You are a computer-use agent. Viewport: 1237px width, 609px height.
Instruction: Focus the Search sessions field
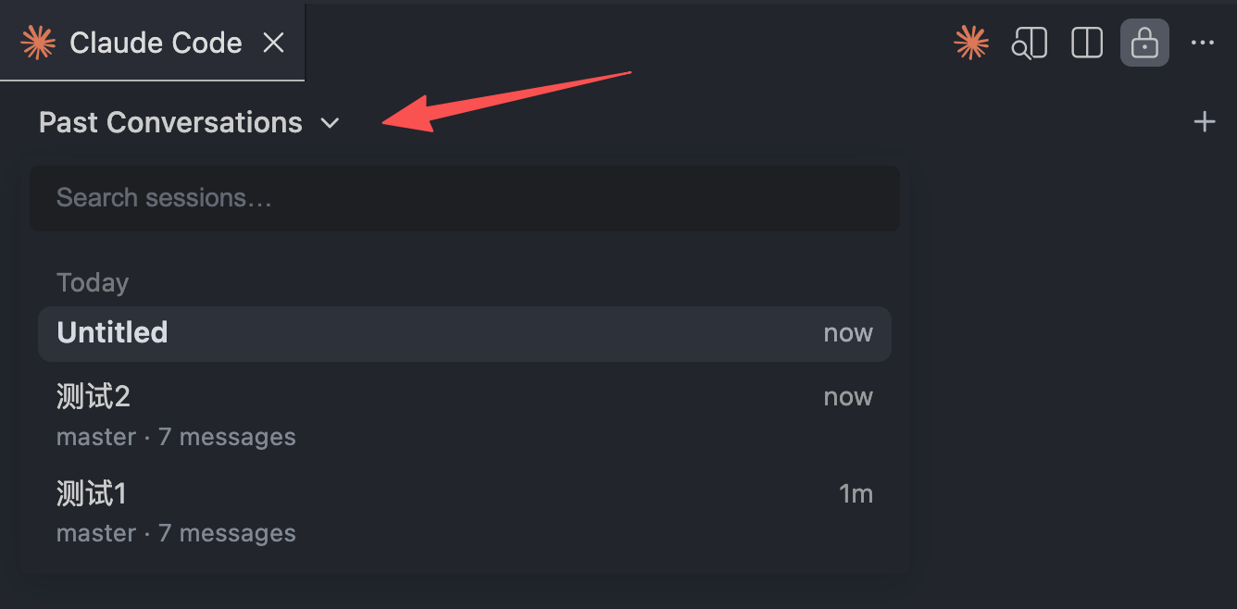(464, 197)
